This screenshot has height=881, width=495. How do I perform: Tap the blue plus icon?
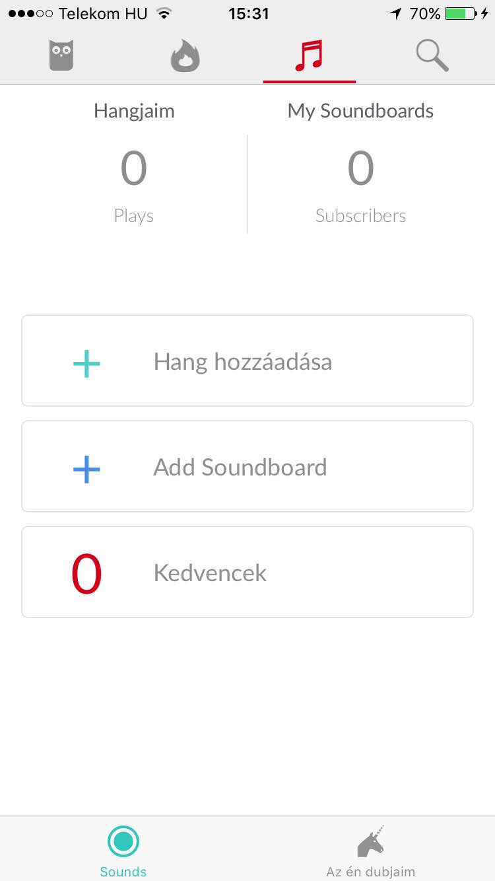(x=86, y=469)
